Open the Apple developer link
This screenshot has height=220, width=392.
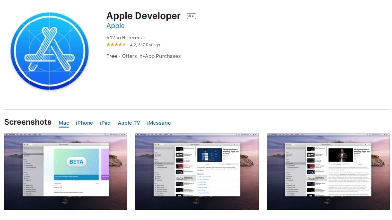[116, 26]
